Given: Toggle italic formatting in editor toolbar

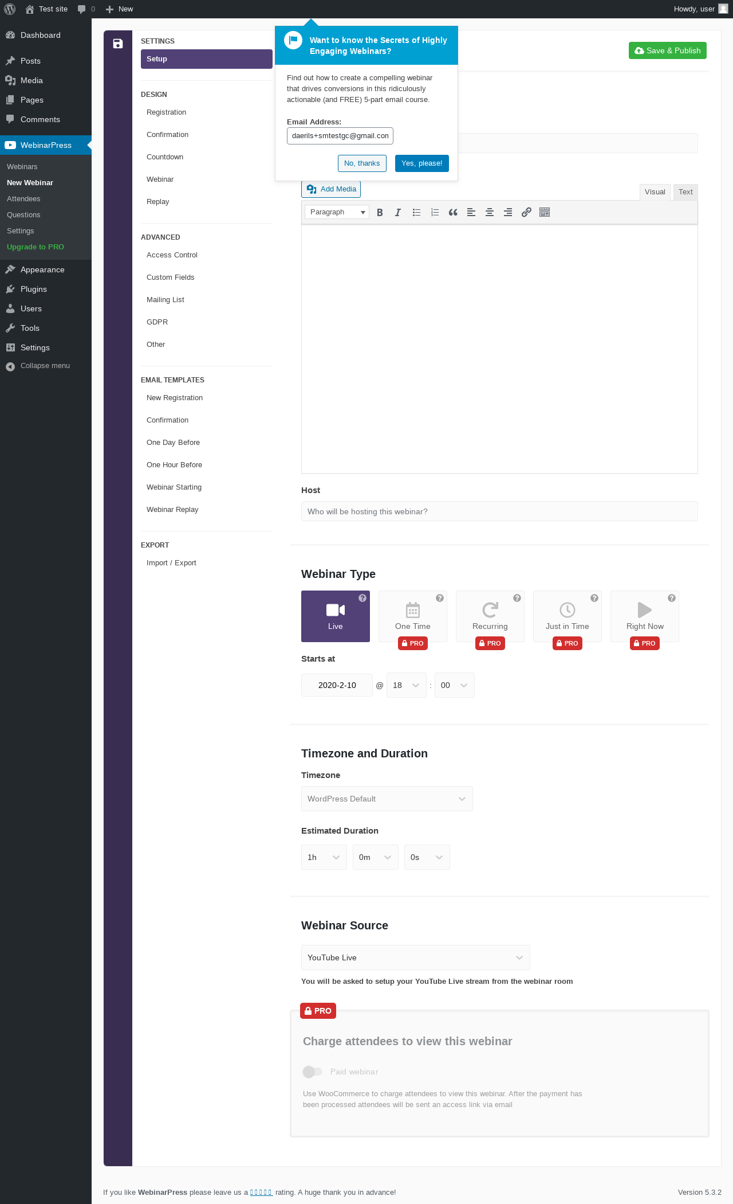Looking at the screenshot, I should coord(398,212).
